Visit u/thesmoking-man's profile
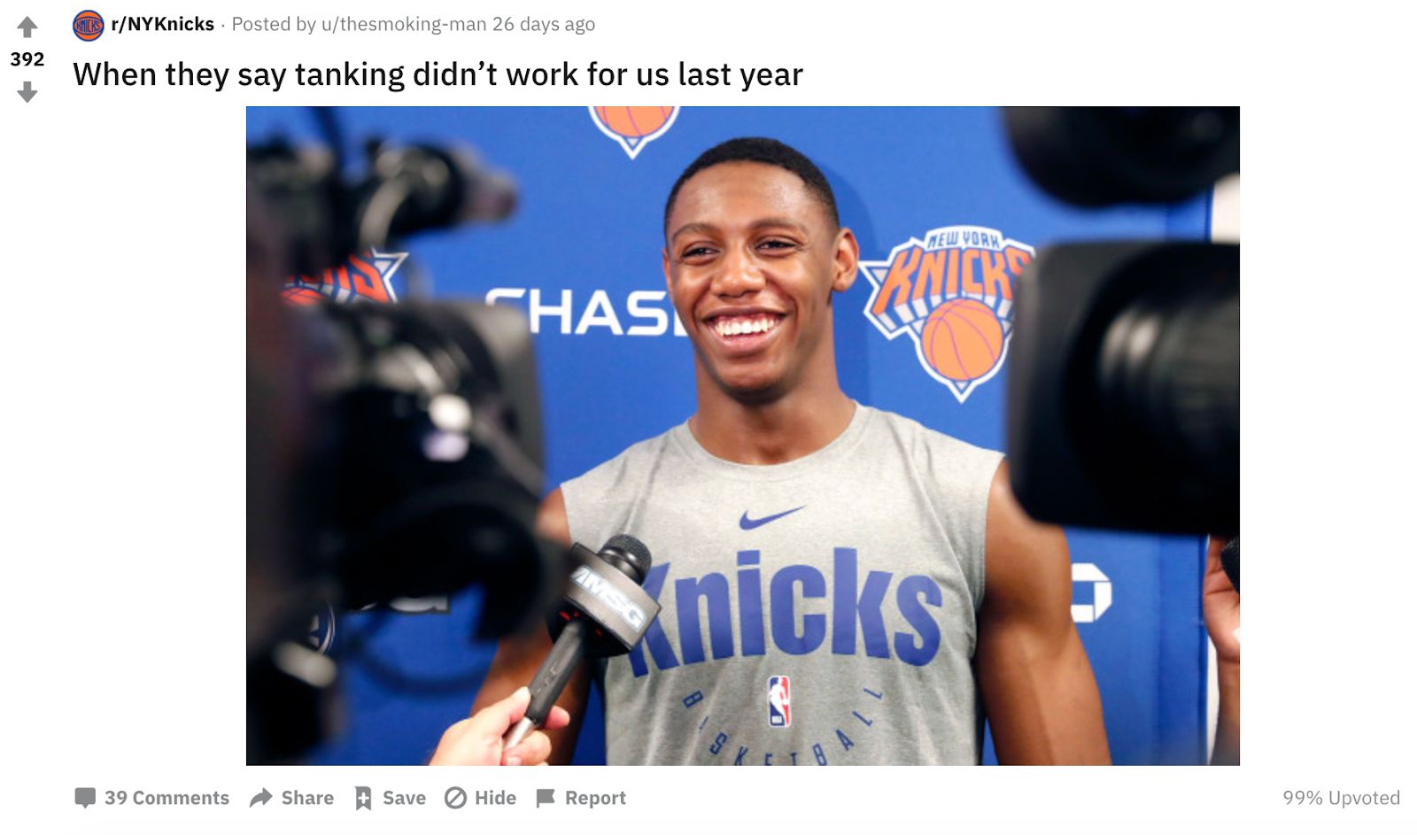 click(405, 24)
